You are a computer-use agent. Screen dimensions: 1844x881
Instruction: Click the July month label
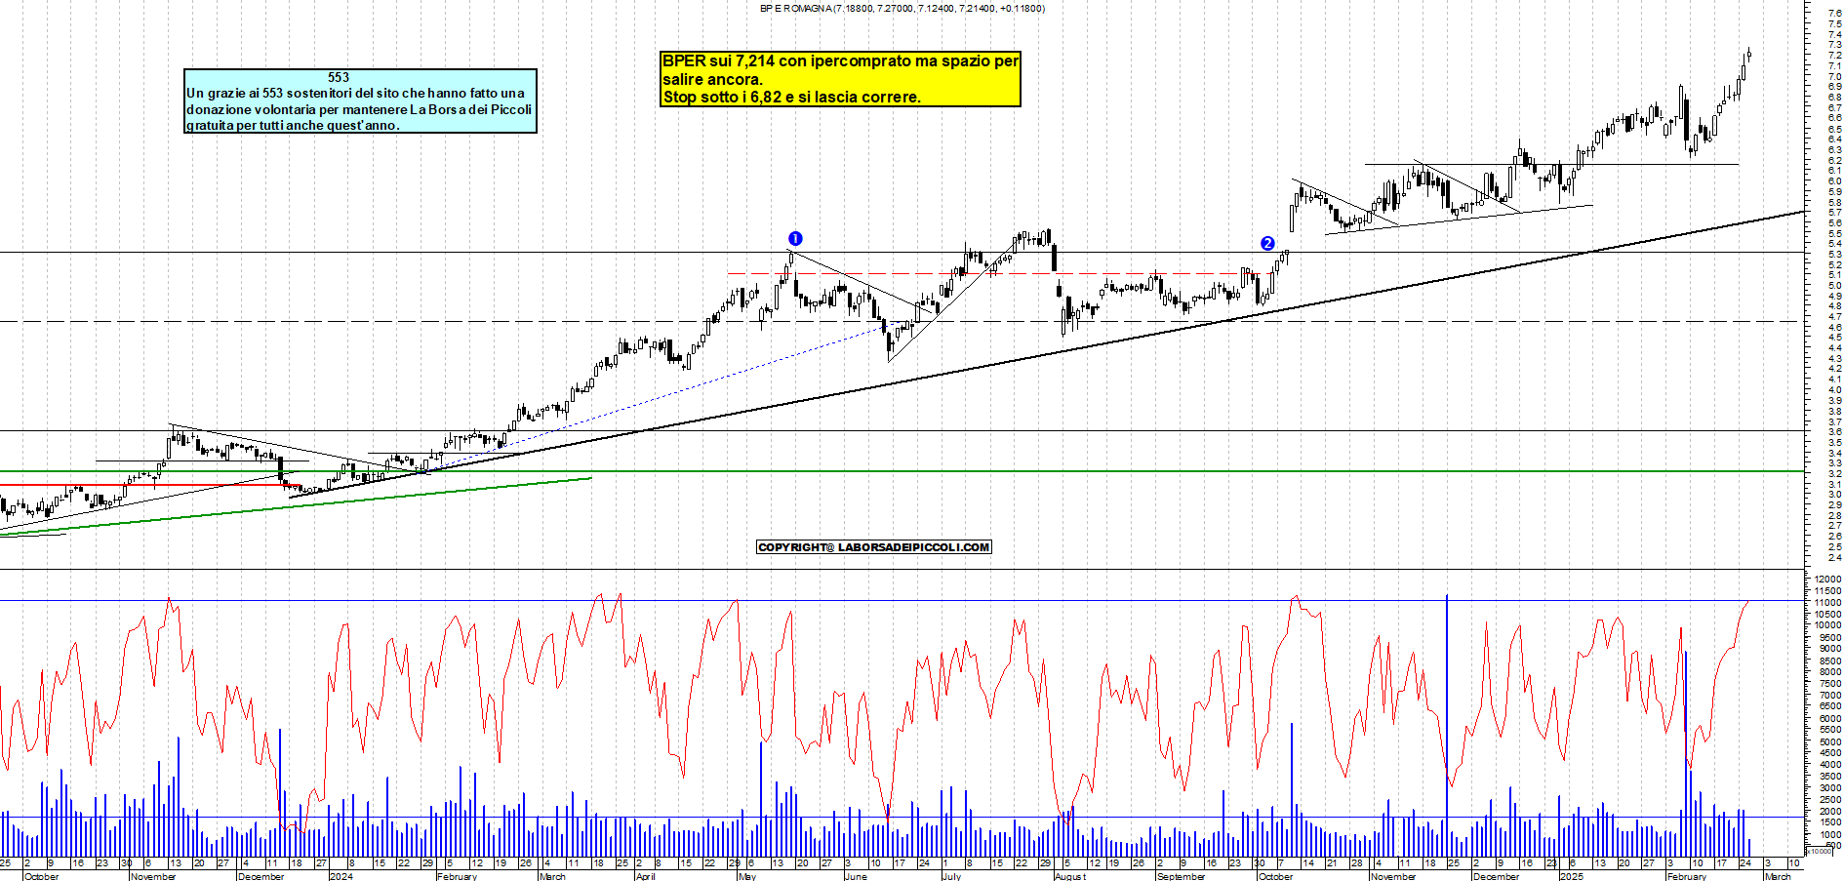tap(951, 876)
